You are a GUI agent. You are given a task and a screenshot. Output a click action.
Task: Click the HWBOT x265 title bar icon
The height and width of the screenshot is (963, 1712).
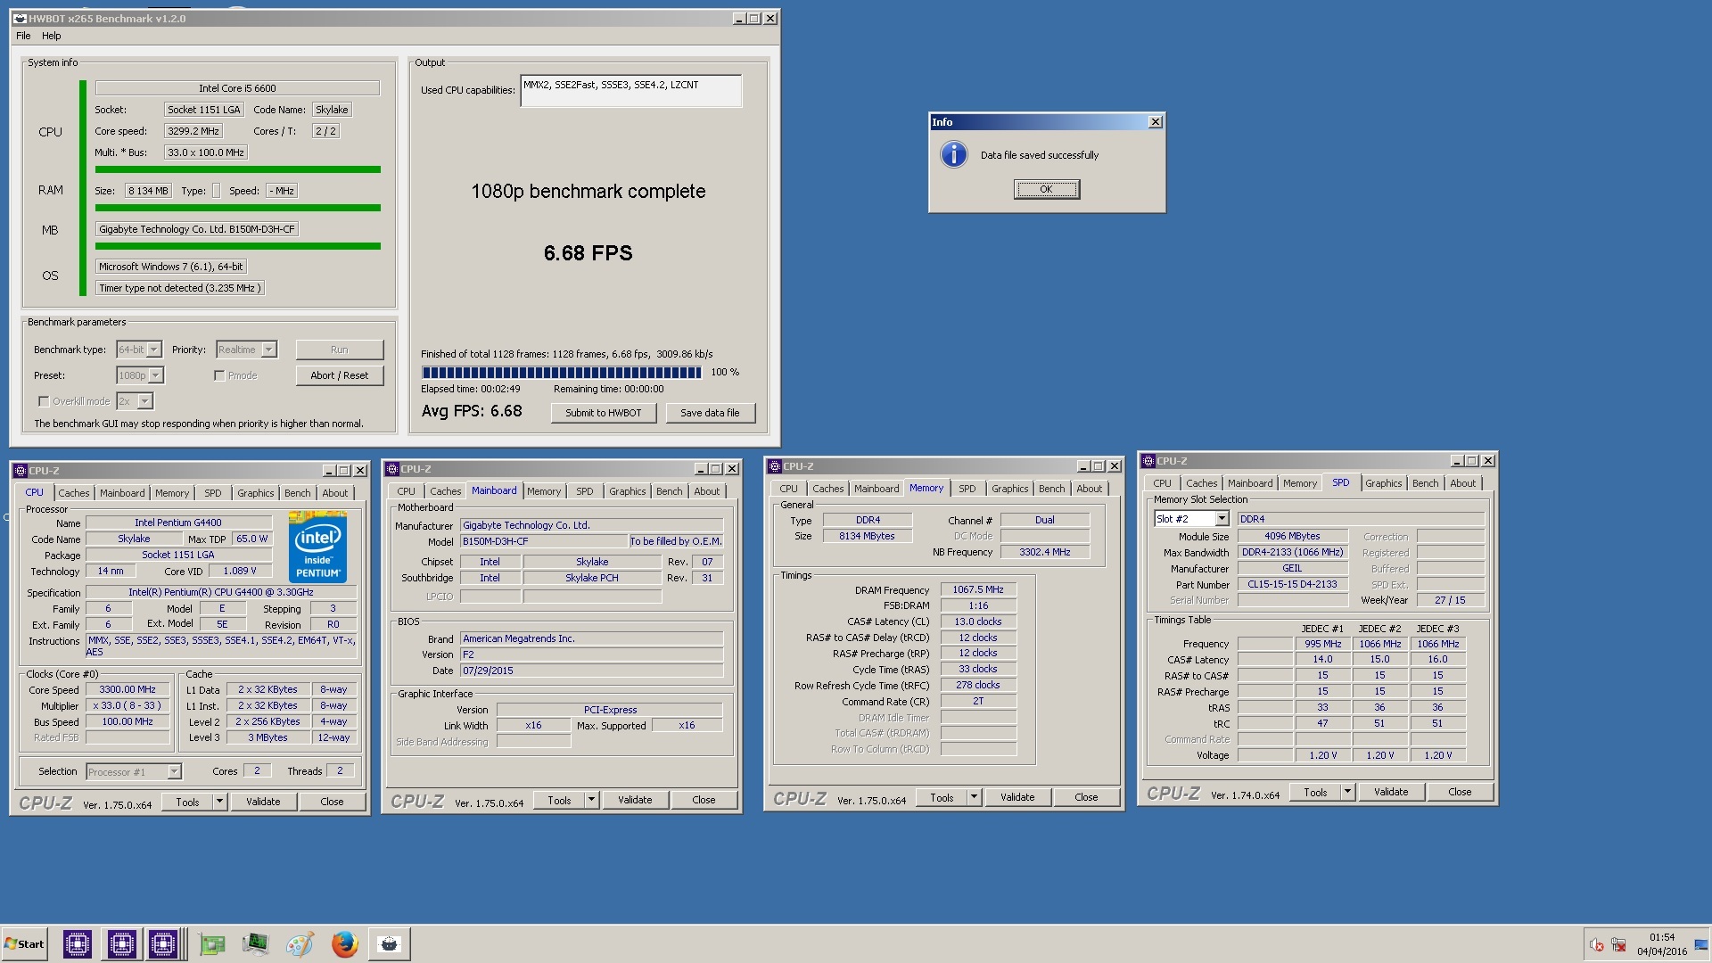20,19
